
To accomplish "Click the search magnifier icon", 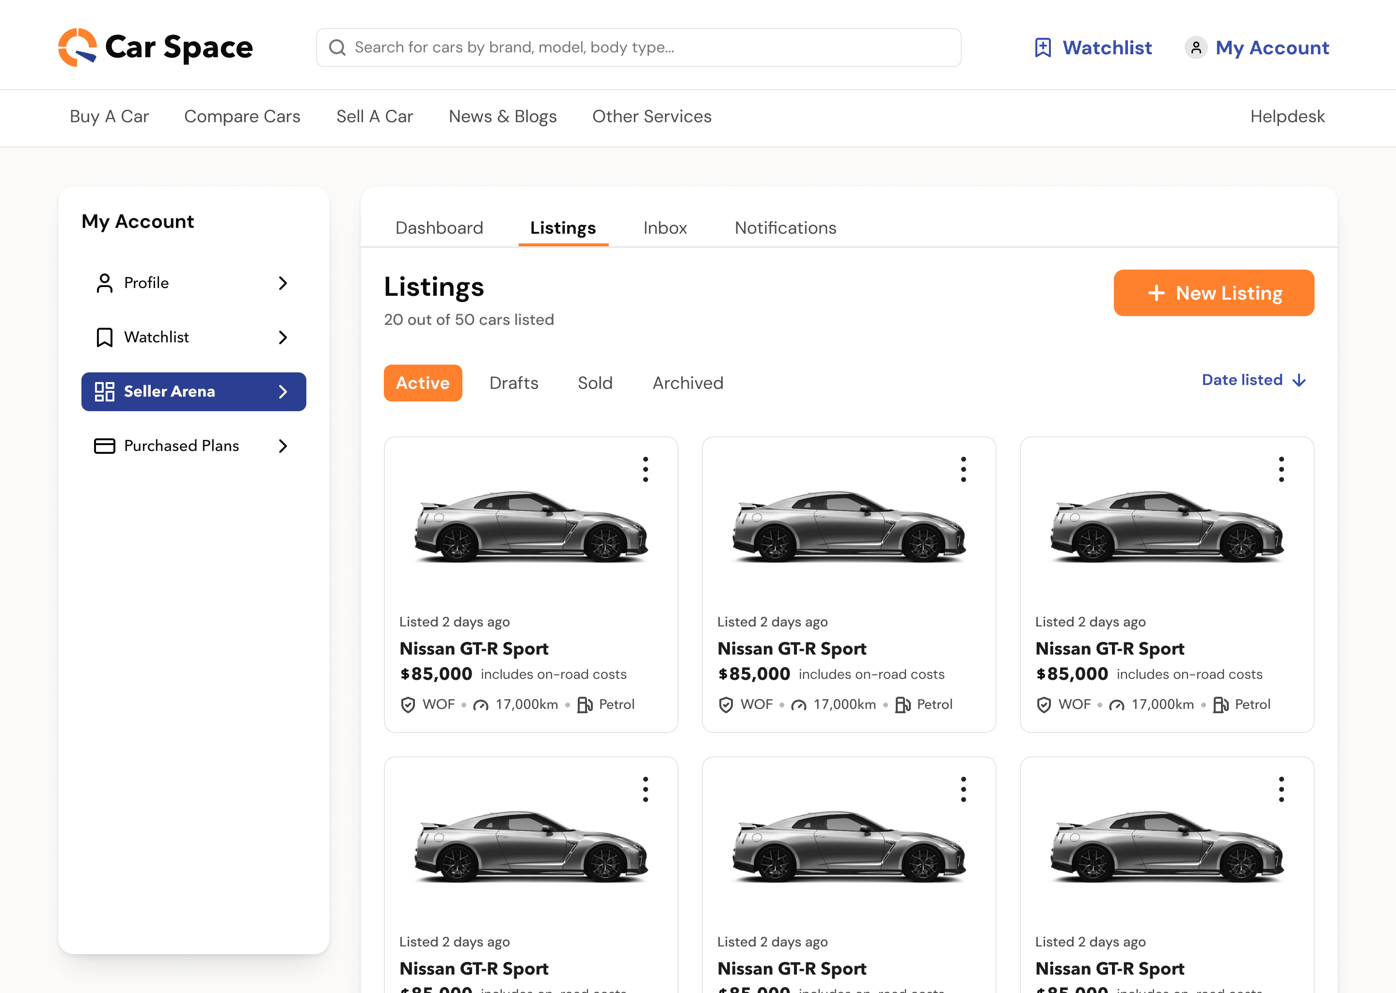I will click(x=337, y=48).
